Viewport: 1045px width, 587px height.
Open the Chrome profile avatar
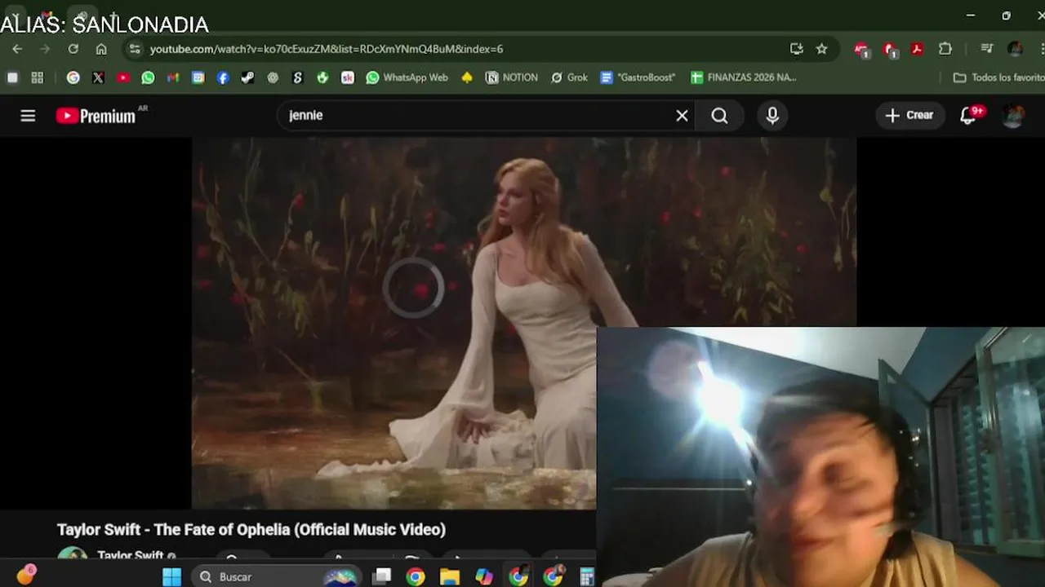tap(1015, 49)
